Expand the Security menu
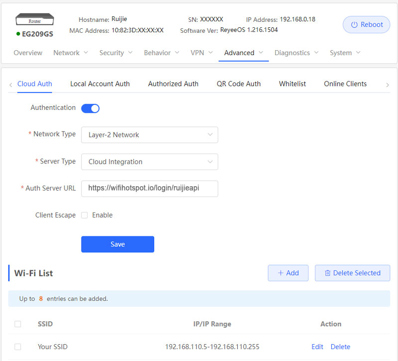 pyautogui.click(x=116, y=53)
